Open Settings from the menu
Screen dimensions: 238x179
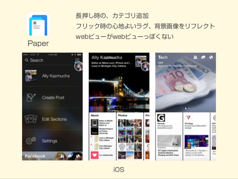click(52, 141)
